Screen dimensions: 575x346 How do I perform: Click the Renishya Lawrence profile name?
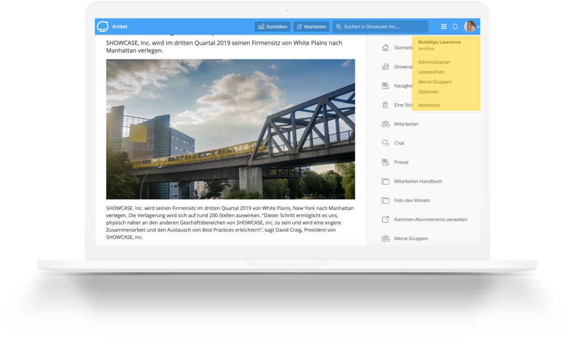click(x=439, y=42)
